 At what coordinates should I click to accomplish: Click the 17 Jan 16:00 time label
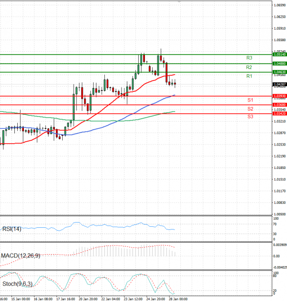click(66, 299)
